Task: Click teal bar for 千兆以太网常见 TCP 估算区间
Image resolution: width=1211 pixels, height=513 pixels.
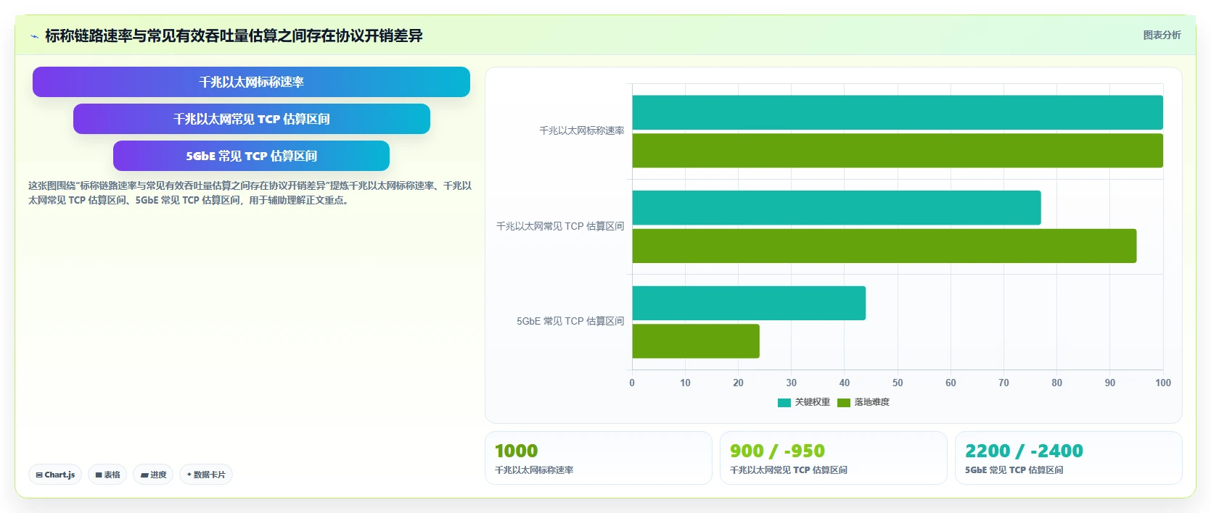Action: 837,208
